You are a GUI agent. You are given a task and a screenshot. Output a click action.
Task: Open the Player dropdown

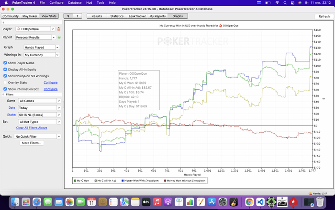pos(35,29)
